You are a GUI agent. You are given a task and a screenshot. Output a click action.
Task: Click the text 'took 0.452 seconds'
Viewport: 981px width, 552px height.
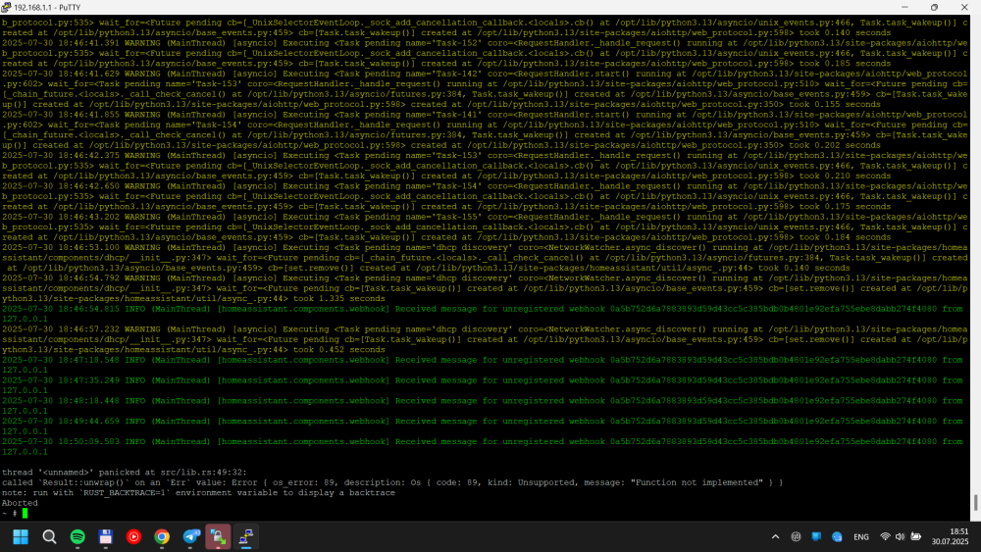tap(339, 350)
